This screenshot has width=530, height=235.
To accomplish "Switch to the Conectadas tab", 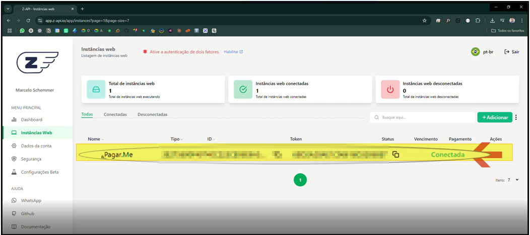I will pyautogui.click(x=115, y=114).
